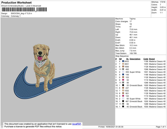Select the 'Colorway 1' value
Viewport: 167px width, 129px height.
(16, 16)
